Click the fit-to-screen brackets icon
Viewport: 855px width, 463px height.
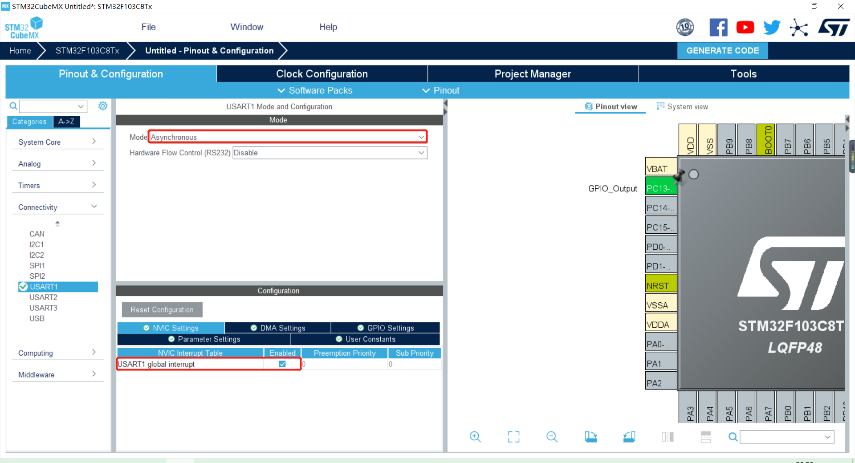[513, 437]
